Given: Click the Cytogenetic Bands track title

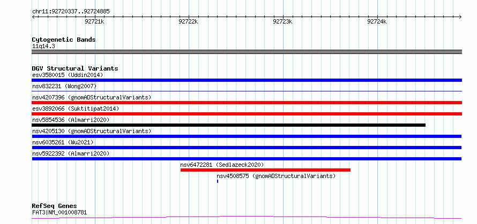Looking at the screenshot, I should [x=64, y=40].
